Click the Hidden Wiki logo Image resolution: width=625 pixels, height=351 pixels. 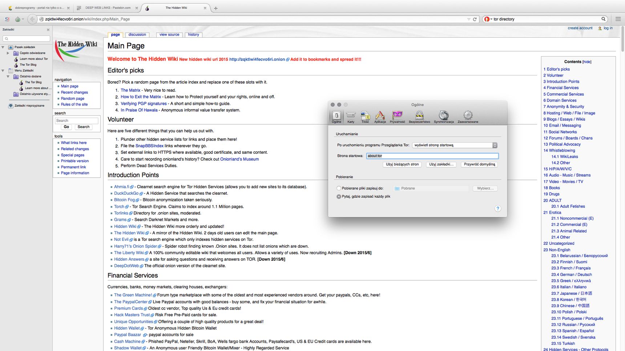[77, 51]
